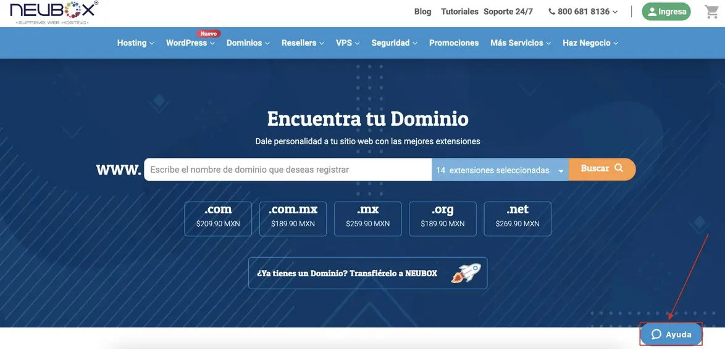The height and width of the screenshot is (349, 725).
Task: Expand the Más Servicios menu
Action: [x=521, y=43]
